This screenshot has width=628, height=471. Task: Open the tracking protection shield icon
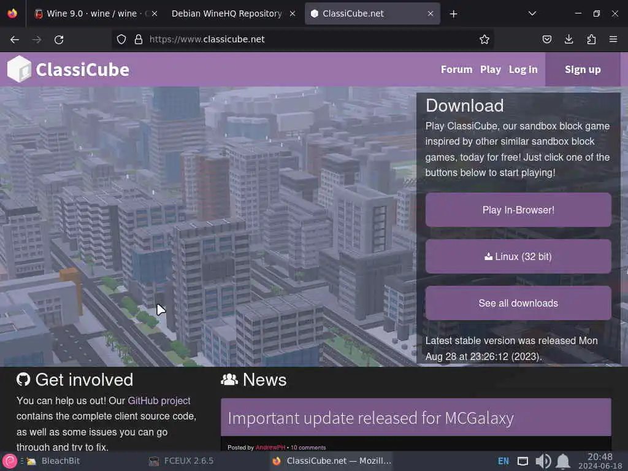pyautogui.click(x=121, y=39)
